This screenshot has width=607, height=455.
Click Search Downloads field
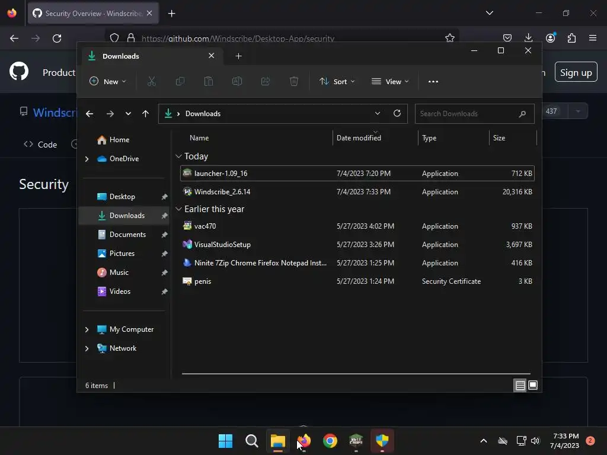pos(475,114)
